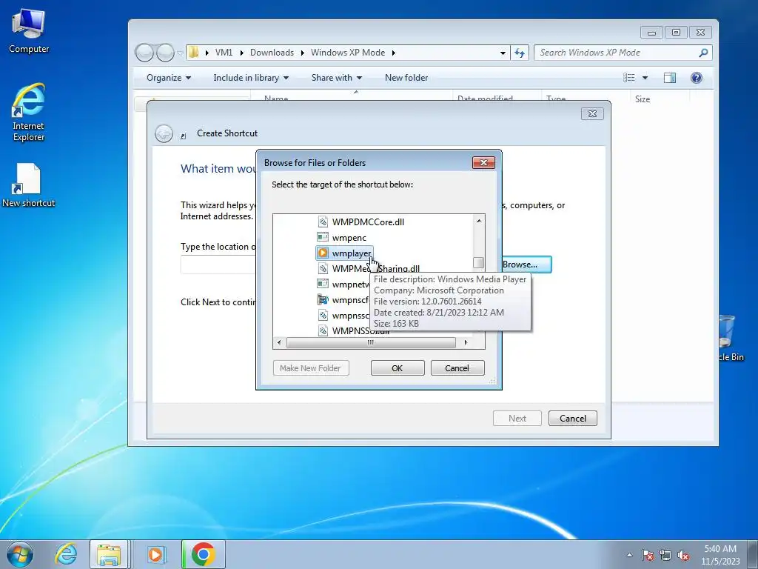Image resolution: width=758 pixels, height=569 pixels.
Task: Open Share with dropdown in Explorer
Action: [337, 78]
